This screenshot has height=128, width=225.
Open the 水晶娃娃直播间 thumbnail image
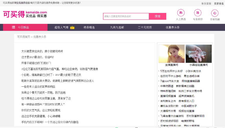pos(198,54)
